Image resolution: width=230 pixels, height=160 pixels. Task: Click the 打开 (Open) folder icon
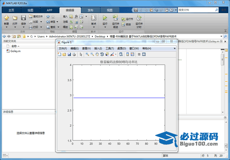pyautogui.click(x=15, y=18)
